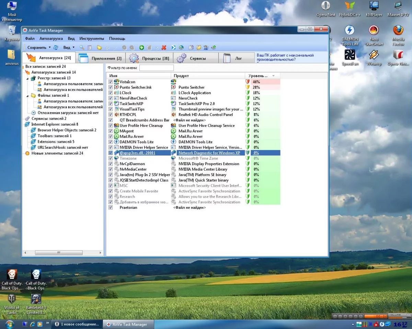Open the Автозагрузка menu

click(51, 39)
